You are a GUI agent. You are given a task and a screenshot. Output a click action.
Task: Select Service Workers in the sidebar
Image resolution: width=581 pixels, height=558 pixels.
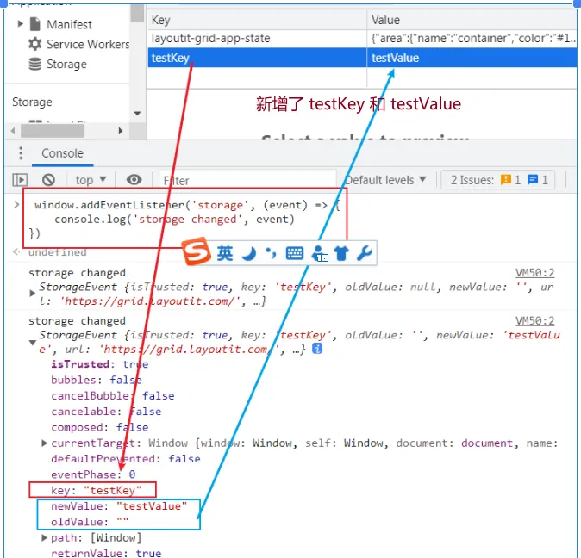88,44
